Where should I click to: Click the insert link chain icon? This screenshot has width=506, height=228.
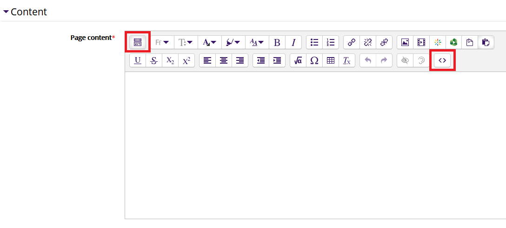pos(352,42)
